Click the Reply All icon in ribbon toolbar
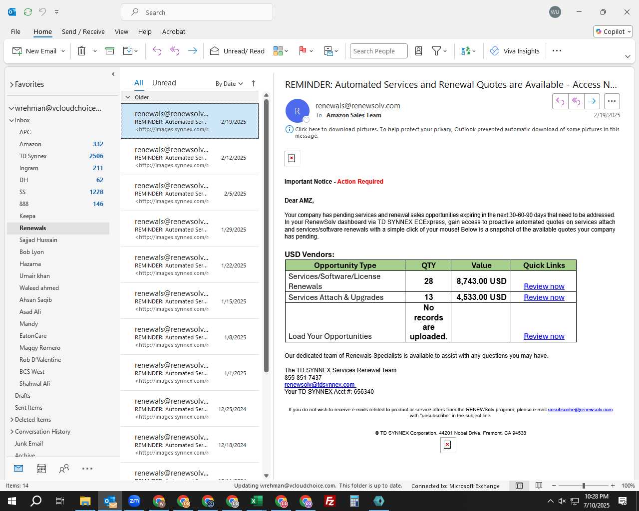Image resolution: width=639 pixels, height=511 pixels. (x=175, y=51)
